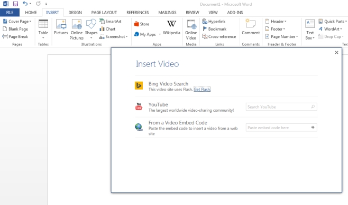Click the My Apps button
Image resolution: width=348 pixels, height=205 pixels.
click(x=145, y=34)
